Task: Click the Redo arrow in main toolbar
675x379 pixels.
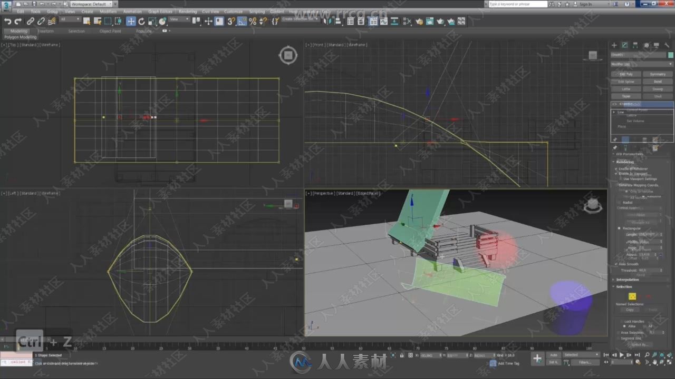Action: click(x=18, y=22)
